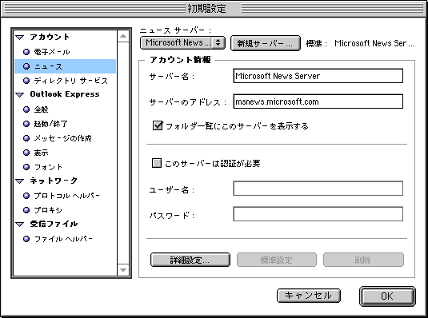Viewport: 428px width, 318px height.
Task: Click the bullet icon beside 表示
Action: tap(26, 153)
